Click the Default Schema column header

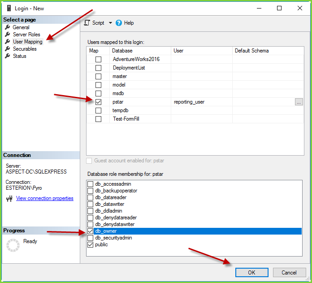(x=268, y=51)
